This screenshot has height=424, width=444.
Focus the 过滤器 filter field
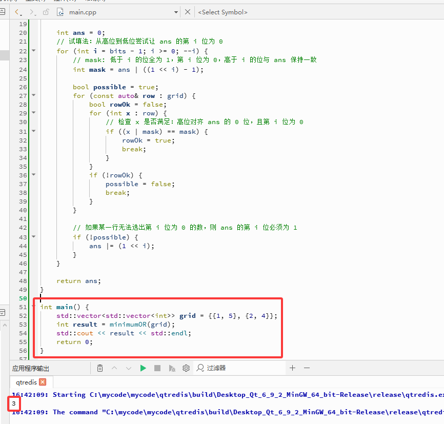(239, 368)
